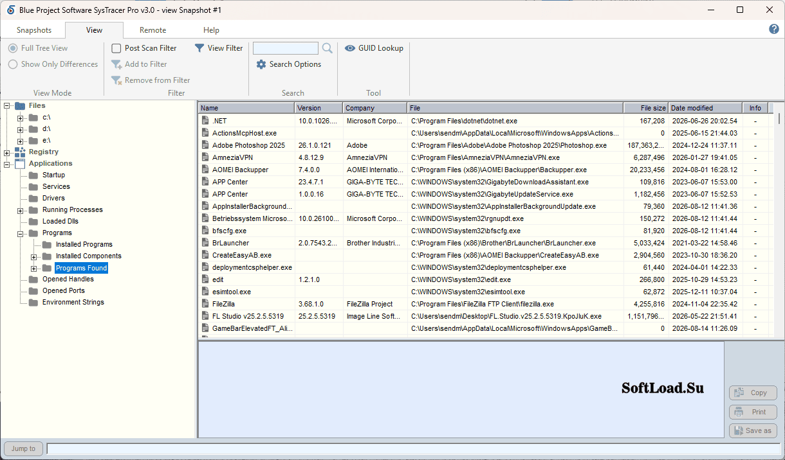Collapse the Applications tree node
This screenshot has width=785, height=460.
click(x=7, y=164)
